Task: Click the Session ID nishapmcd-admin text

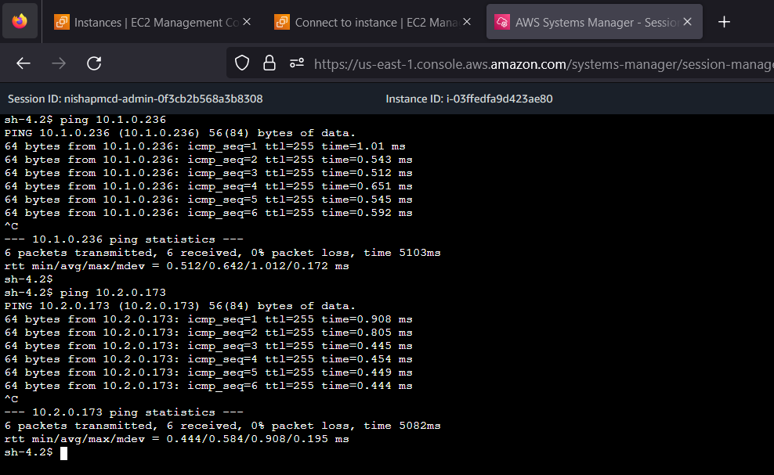Action: [x=135, y=99]
